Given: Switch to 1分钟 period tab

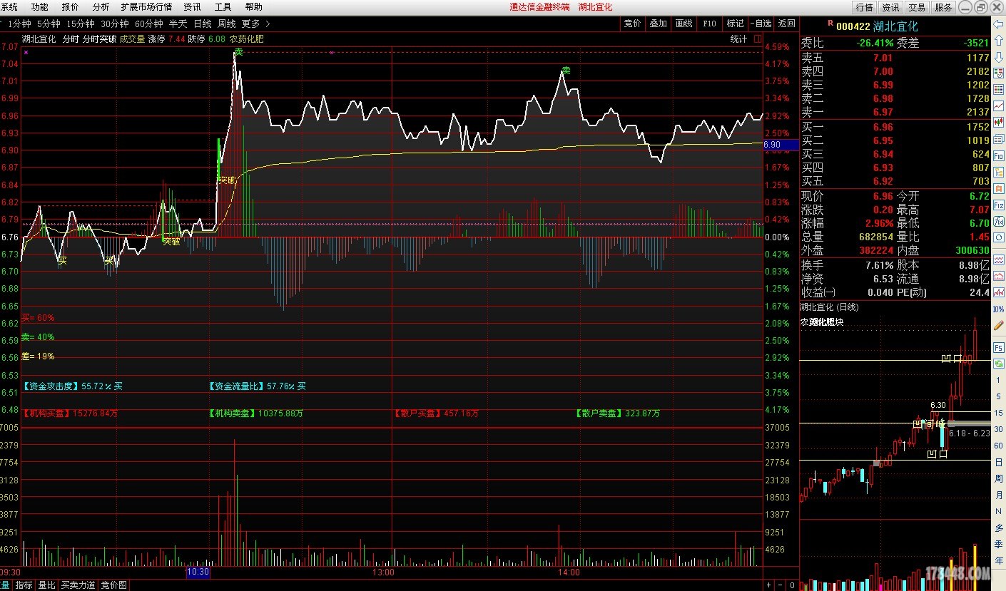Looking at the screenshot, I should tap(19, 24).
